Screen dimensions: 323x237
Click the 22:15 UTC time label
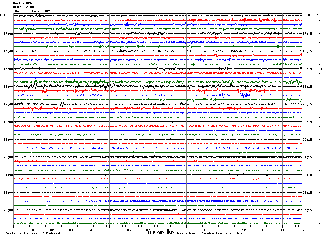coord(307,104)
